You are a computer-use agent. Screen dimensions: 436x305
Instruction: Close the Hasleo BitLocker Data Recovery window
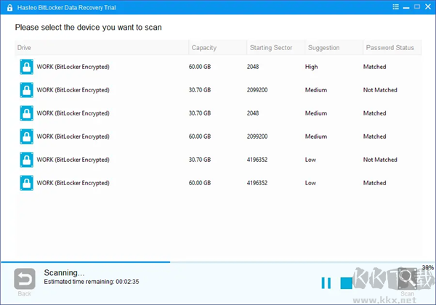point(428,7)
